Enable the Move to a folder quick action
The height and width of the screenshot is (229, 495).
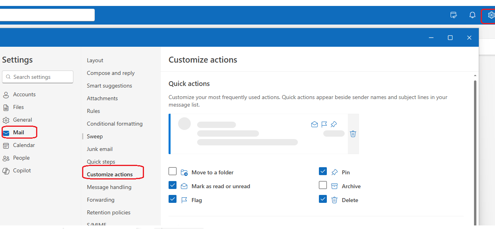[x=173, y=172]
